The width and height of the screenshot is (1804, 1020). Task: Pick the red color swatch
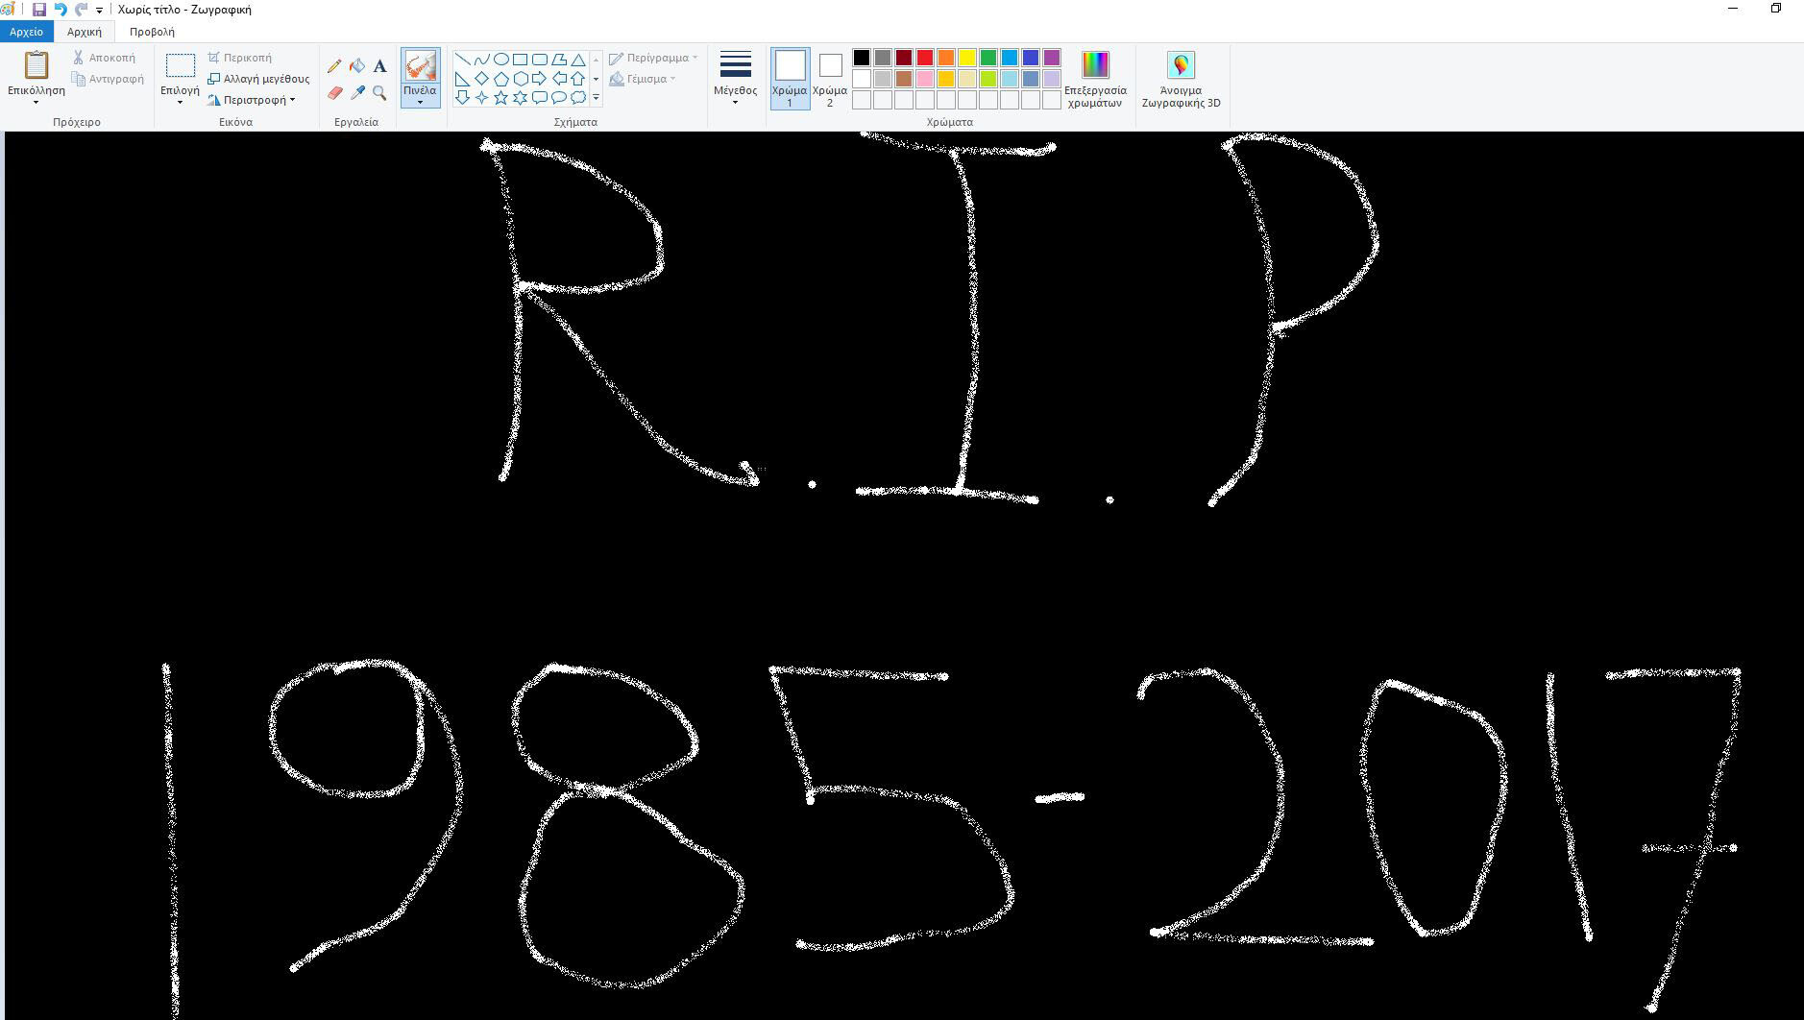pyautogui.click(x=925, y=58)
